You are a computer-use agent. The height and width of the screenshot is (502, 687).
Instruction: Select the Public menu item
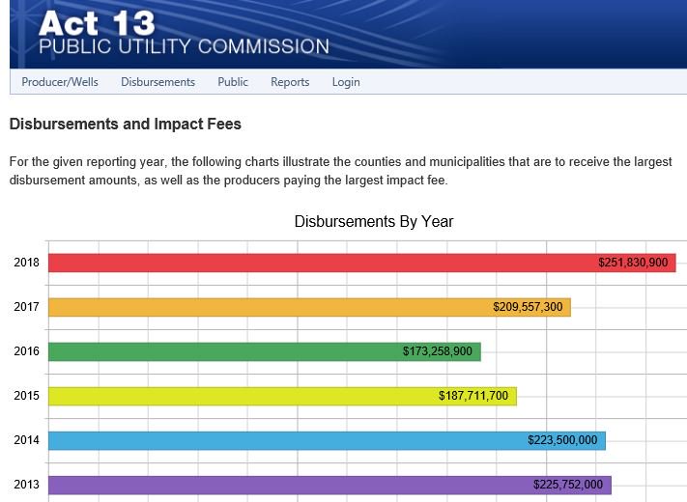[x=233, y=82]
